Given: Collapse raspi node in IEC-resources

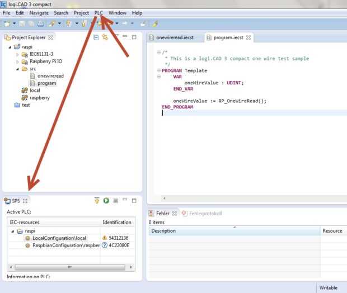Looking at the screenshot, I should pyautogui.click(x=13, y=231).
